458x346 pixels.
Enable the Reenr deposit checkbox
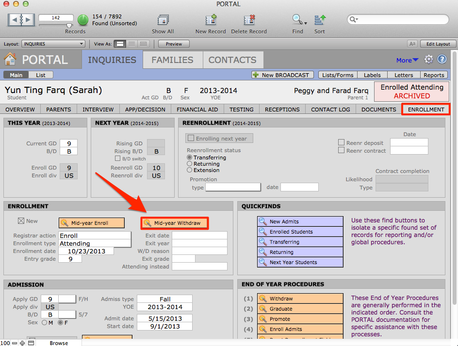(x=341, y=143)
